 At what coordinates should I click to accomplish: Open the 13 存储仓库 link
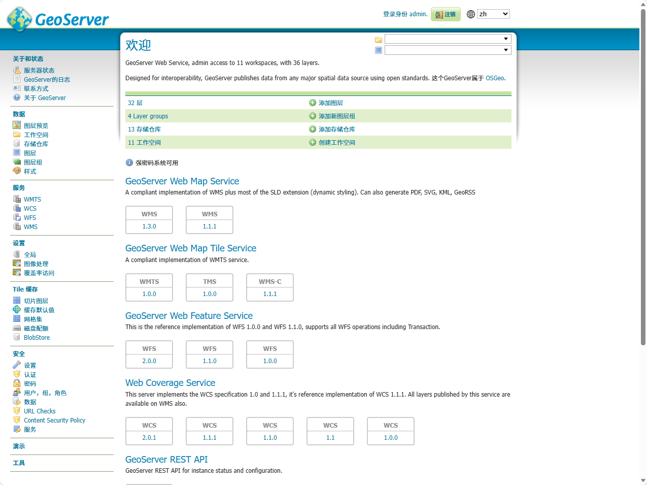coord(144,129)
